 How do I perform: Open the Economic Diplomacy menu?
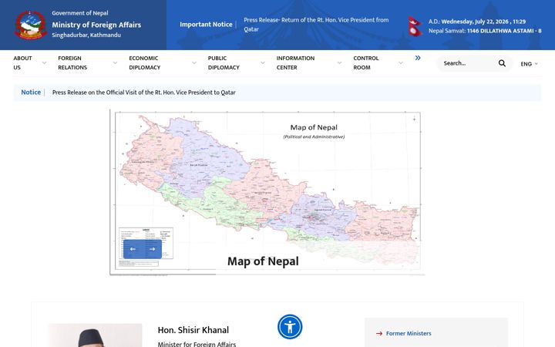click(x=145, y=62)
